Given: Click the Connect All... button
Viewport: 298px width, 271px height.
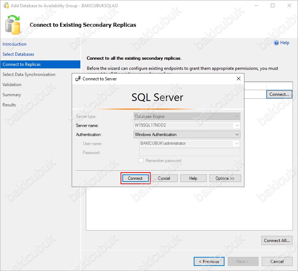Looking at the screenshot, I should pos(277,240).
